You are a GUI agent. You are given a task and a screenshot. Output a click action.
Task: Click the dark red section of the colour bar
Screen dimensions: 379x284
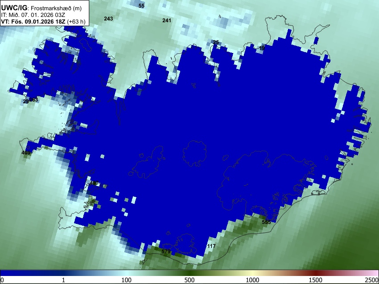(316, 273)
